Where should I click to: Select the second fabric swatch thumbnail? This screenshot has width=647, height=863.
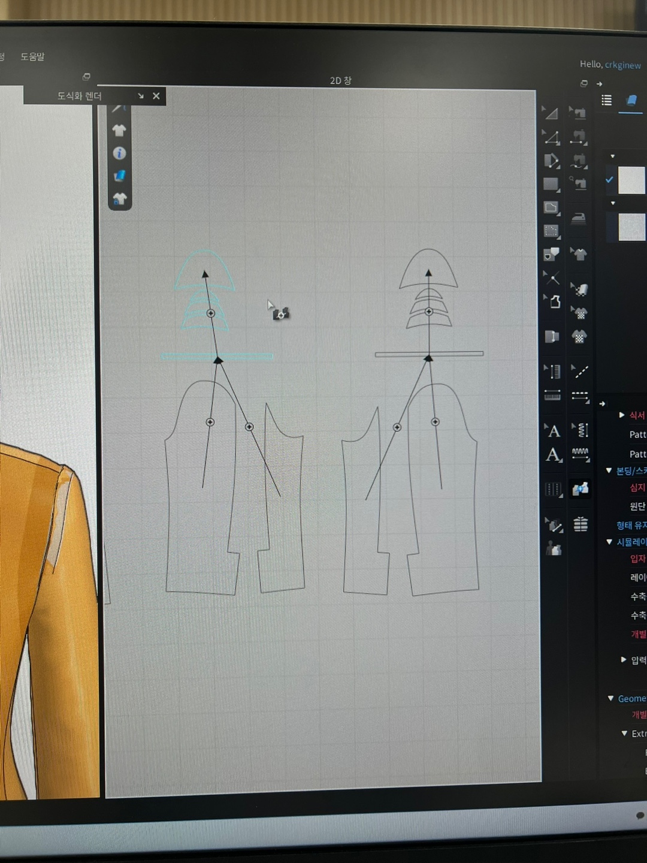coord(631,227)
